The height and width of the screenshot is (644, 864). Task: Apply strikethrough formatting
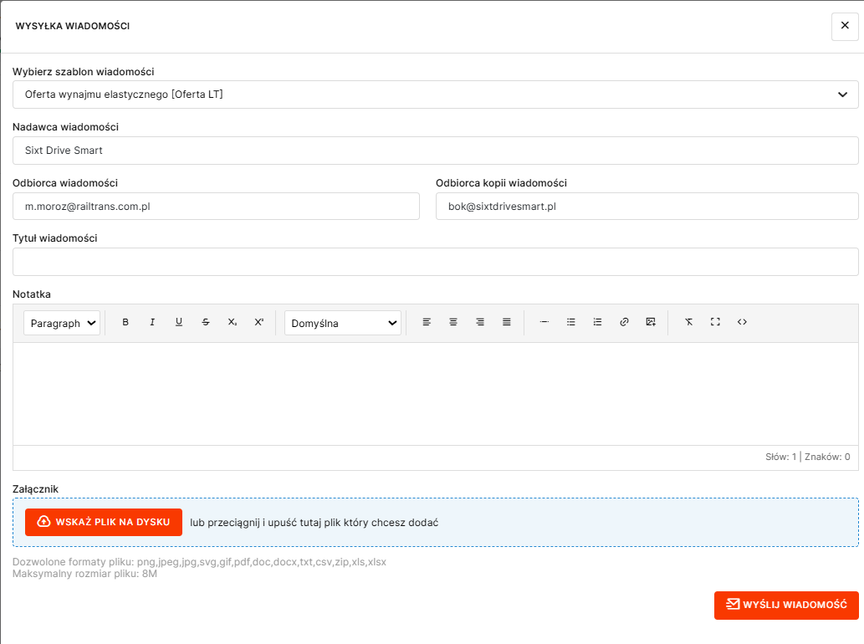pos(206,322)
